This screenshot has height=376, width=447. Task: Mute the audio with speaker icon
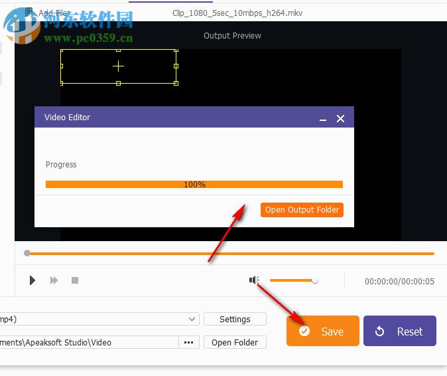click(x=254, y=280)
